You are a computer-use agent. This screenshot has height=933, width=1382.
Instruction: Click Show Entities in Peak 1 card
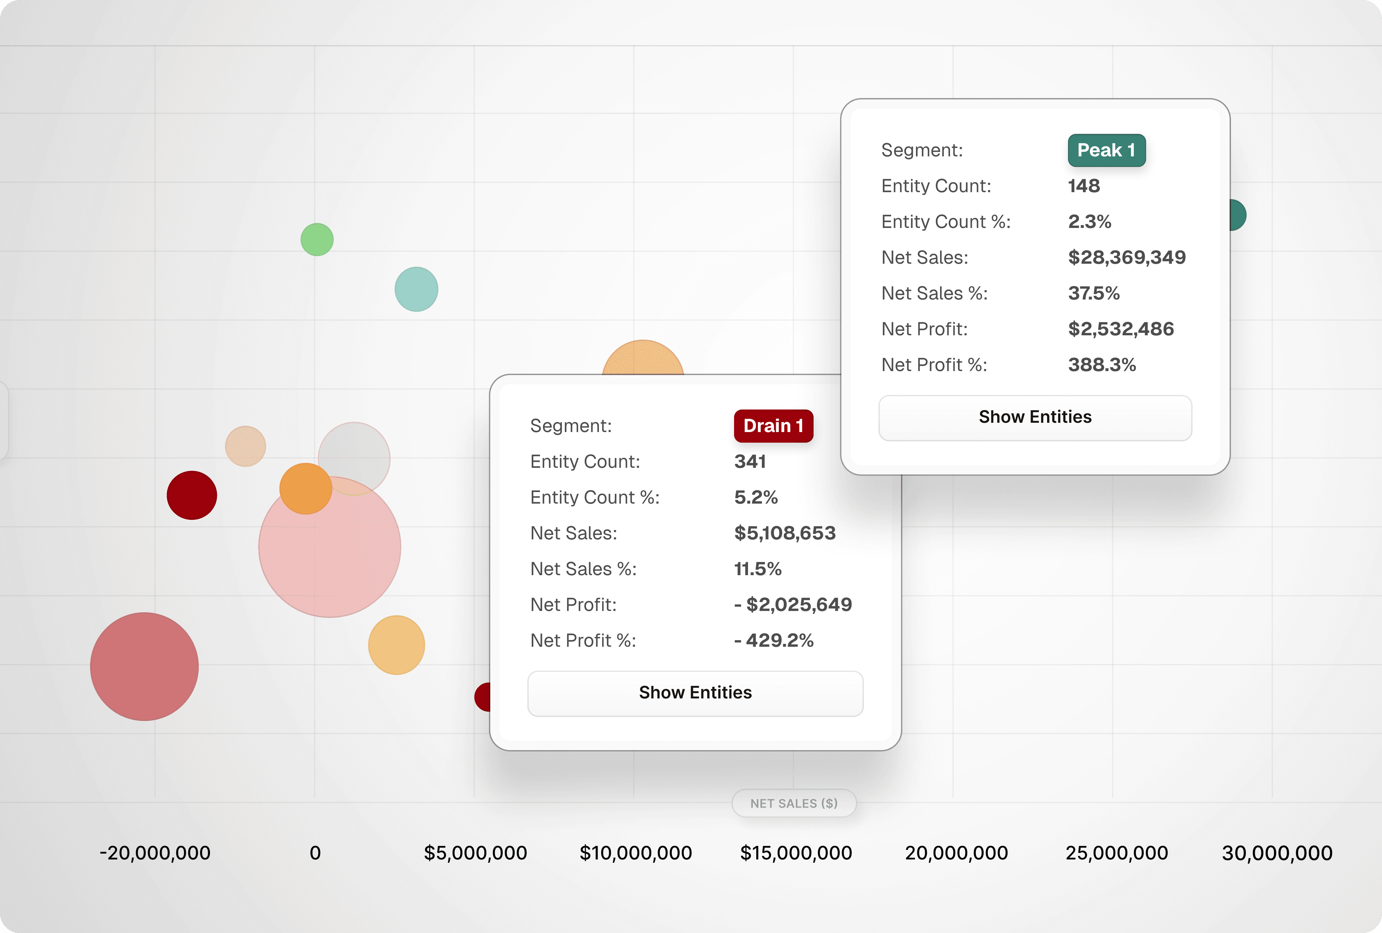click(1035, 417)
